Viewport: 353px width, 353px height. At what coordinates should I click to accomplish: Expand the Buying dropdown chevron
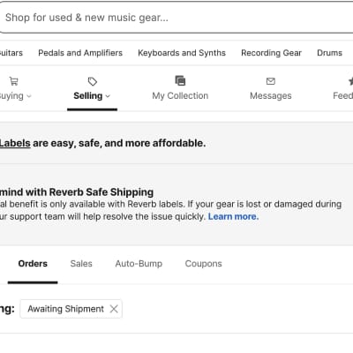point(29,96)
